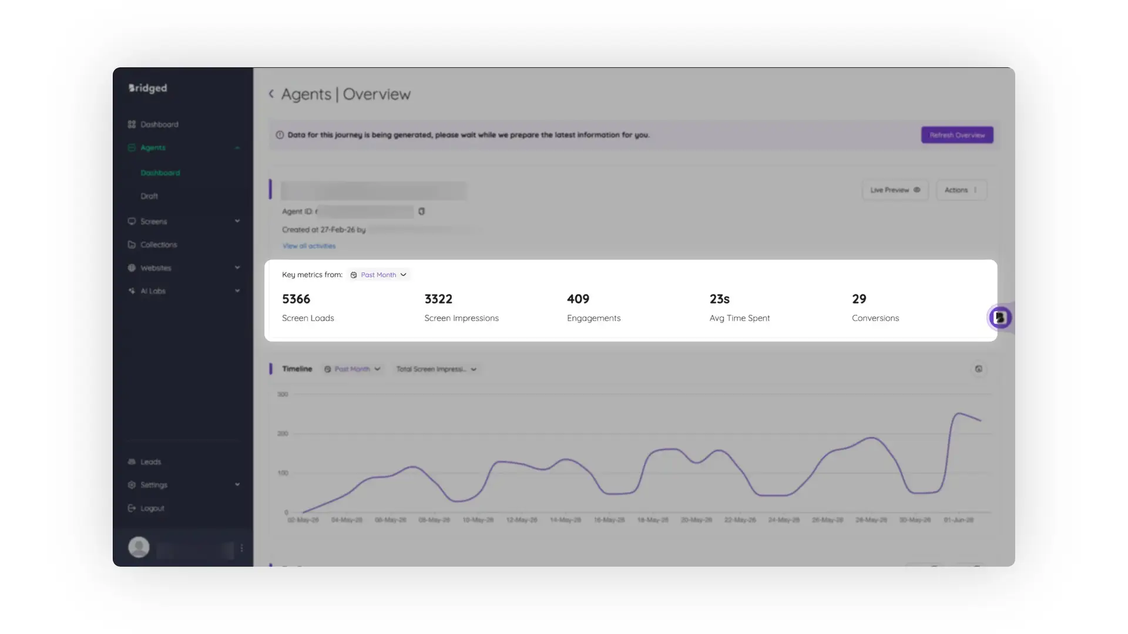Open the Draft agents page

click(149, 196)
